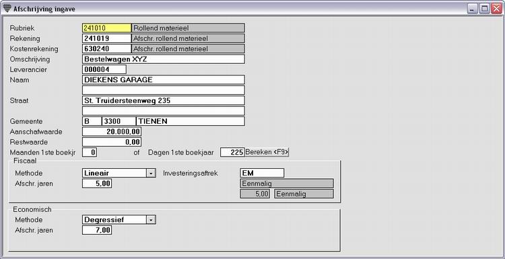This screenshot has height=259, width=505.
Task: Click the Leverancier field 000004
Action: pos(104,69)
